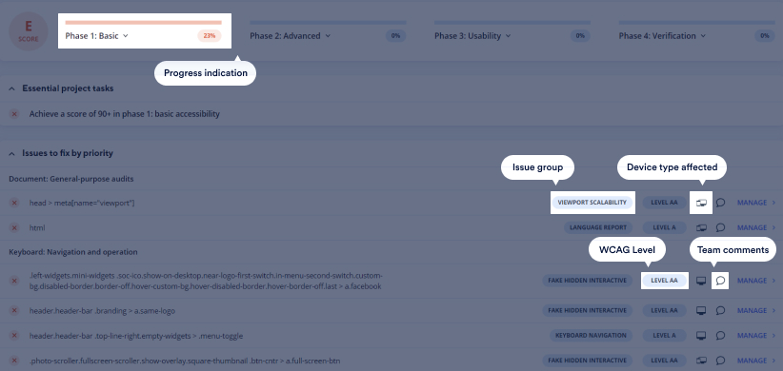
Task: Click the red X status for the a.facebook issue
Action: pyautogui.click(x=14, y=281)
